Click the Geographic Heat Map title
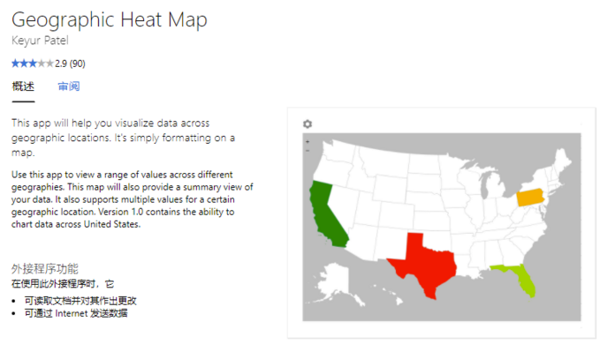The width and height of the screenshot is (600, 344). 110,20
